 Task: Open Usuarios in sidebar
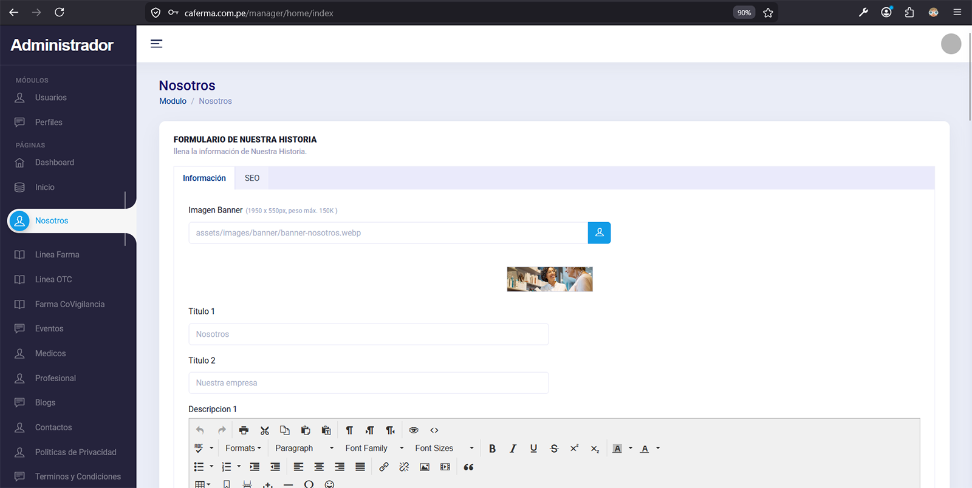point(51,98)
